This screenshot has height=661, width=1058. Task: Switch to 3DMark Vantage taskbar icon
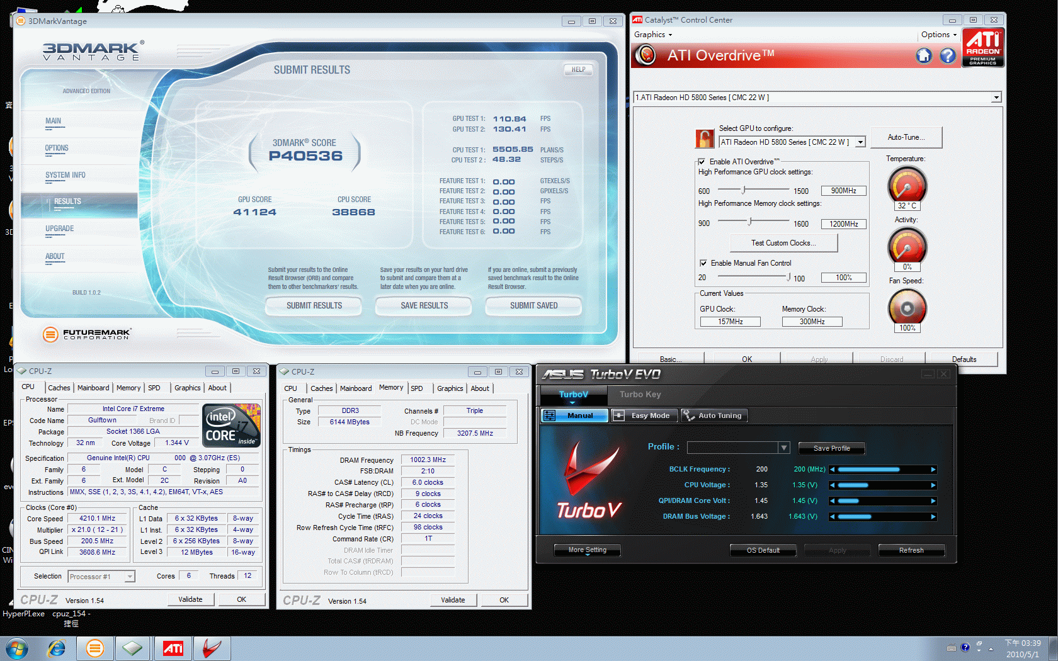(95, 648)
